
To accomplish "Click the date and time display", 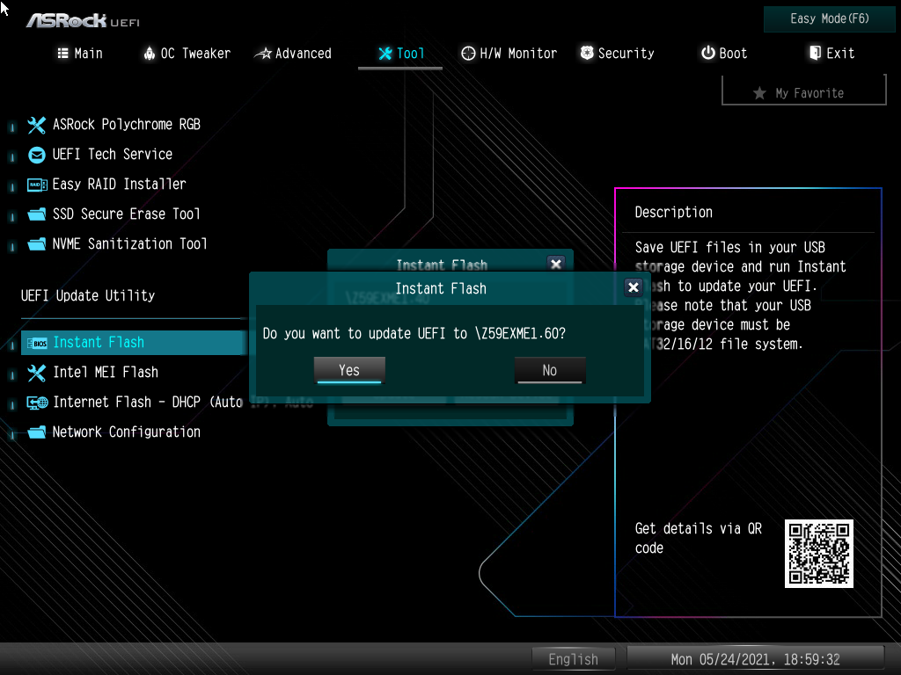I will pos(755,659).
